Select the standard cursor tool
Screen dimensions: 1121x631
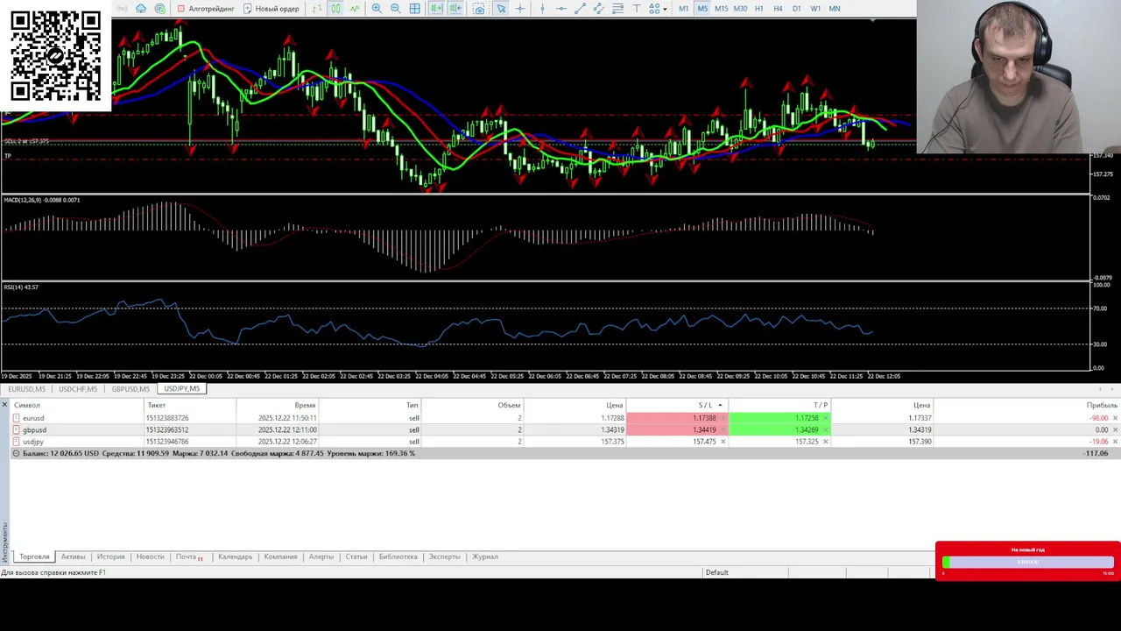501,8
